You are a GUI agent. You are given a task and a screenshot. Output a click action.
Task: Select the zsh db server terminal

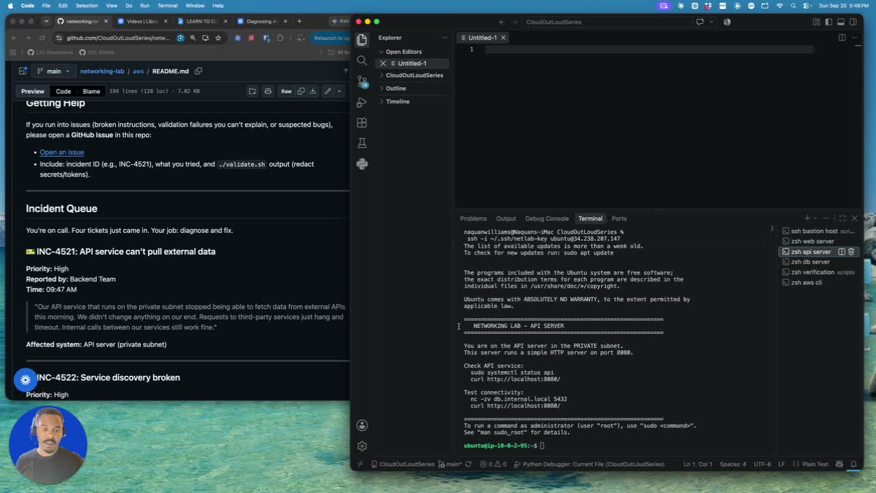point(818,262)
